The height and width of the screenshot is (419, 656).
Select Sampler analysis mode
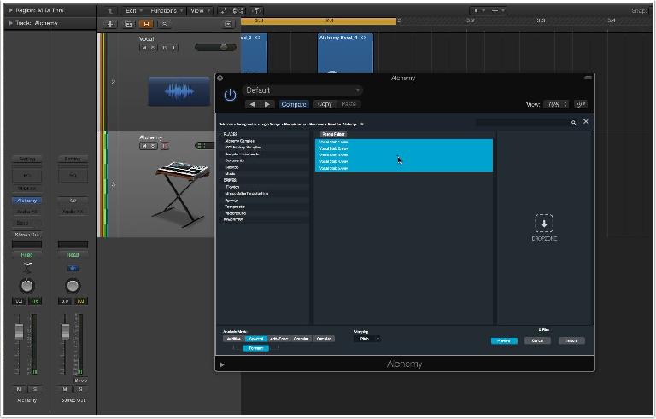(x=324, y=339)
